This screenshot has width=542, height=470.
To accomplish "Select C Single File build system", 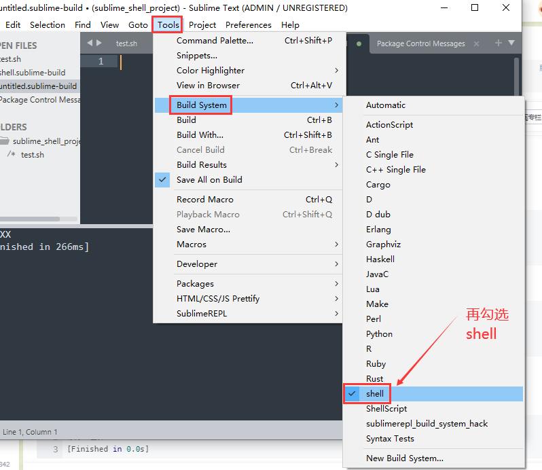I will 433,154.
